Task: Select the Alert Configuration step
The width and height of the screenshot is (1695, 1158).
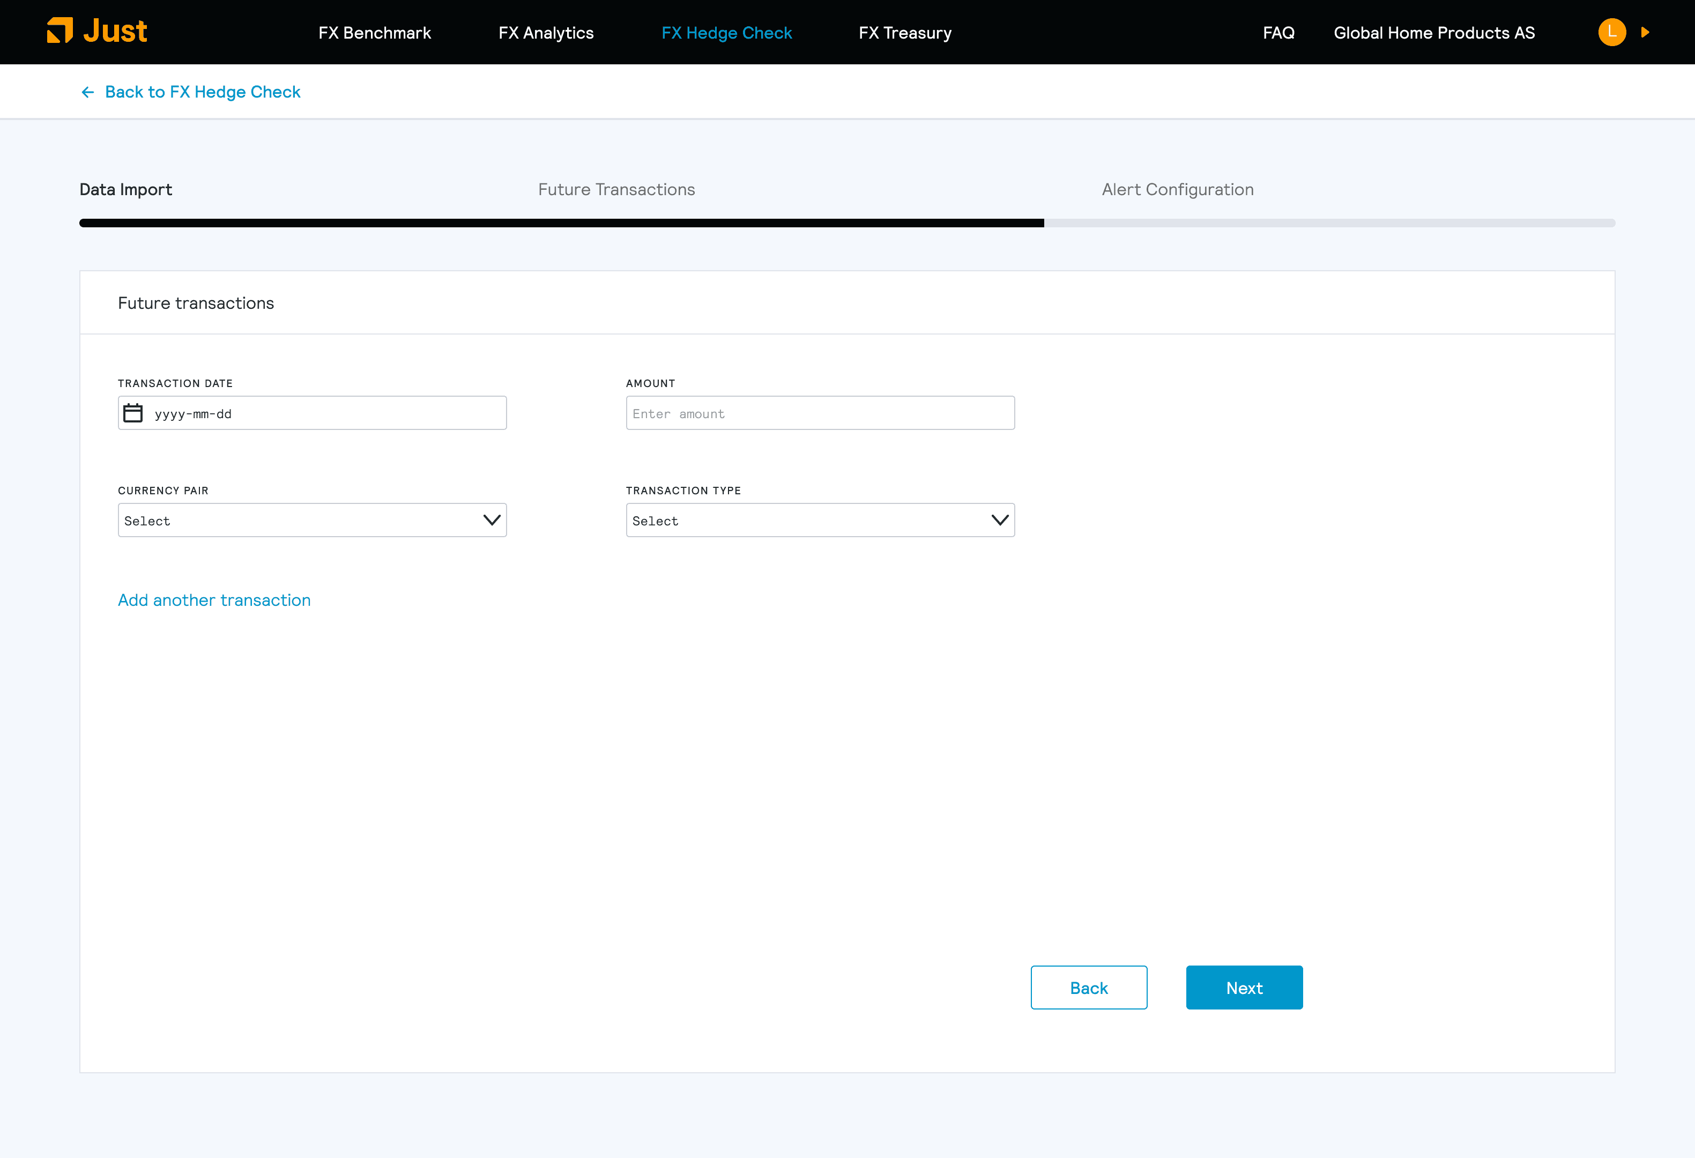Action: pyautogui.click(x=1178, y=190)
